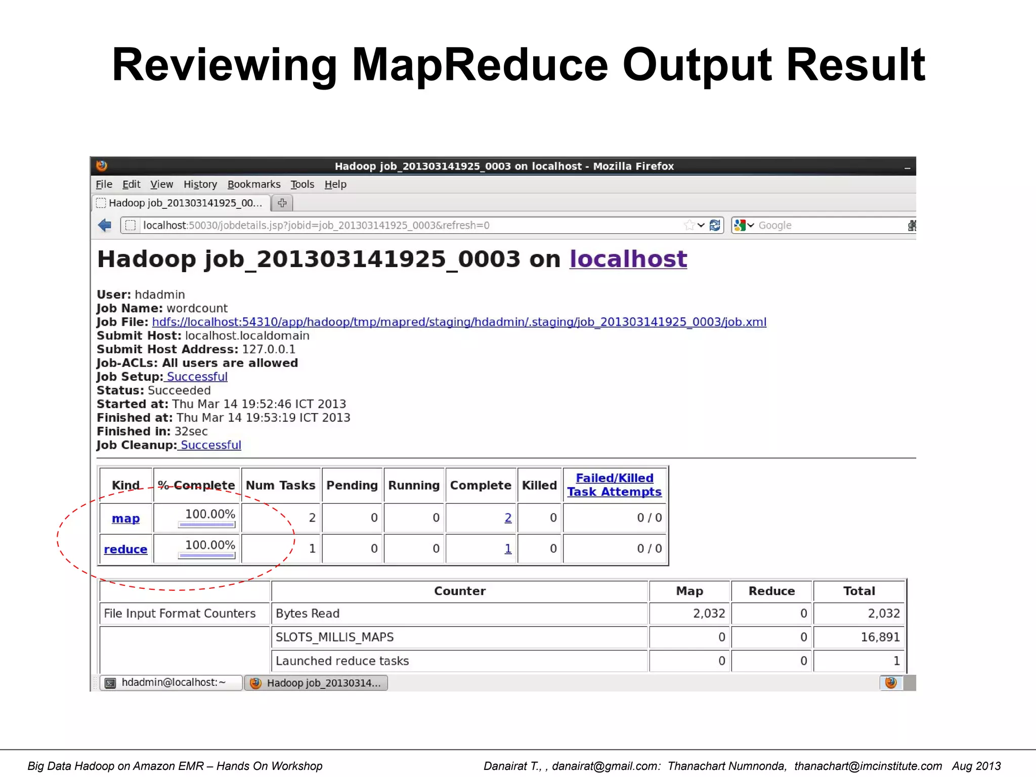This screenshot has width=1036, height=777.
Task: Click the 'Status: Succeeded' line
Action: pos(154,390)
